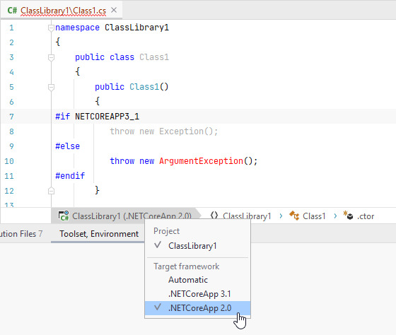Click the C# file icon in Class1.cs tab
This screenshot has width=396, height=335.
coord(12,11)
